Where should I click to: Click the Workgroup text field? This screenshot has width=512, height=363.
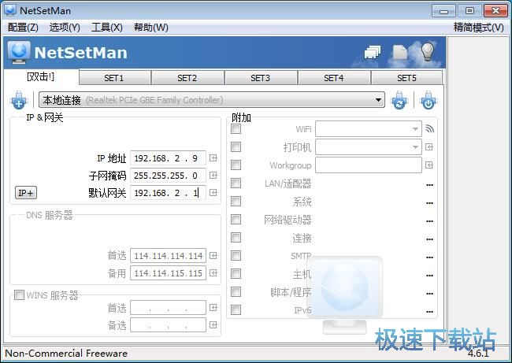(x=369, y=165)
